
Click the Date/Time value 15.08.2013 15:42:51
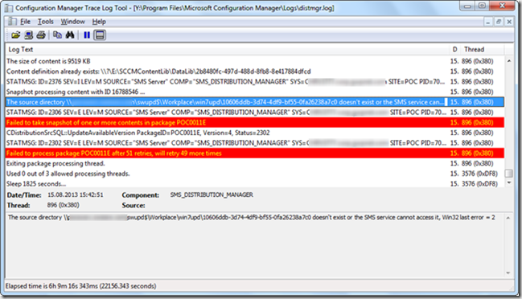76,195
